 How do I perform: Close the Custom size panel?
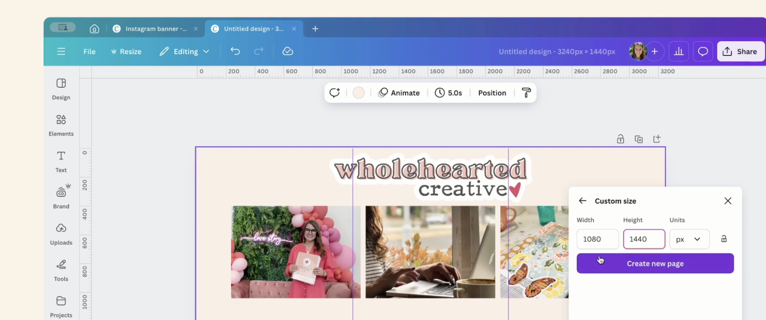click(x=728, y=201)
